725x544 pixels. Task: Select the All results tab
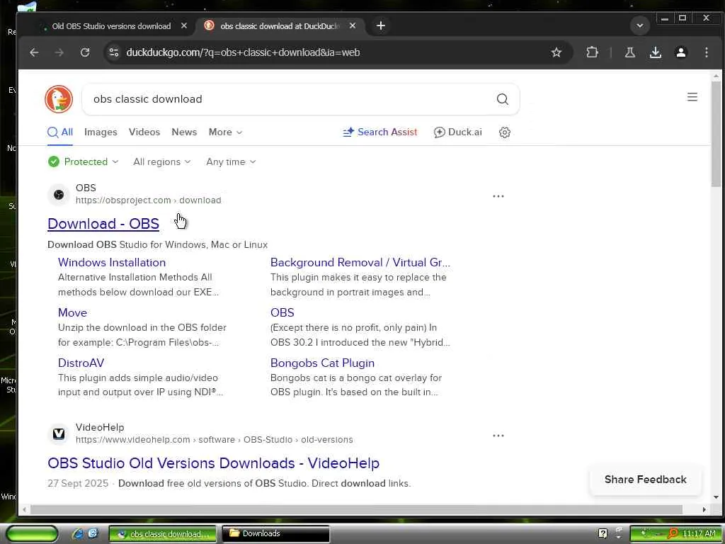(x=60, y=132)
